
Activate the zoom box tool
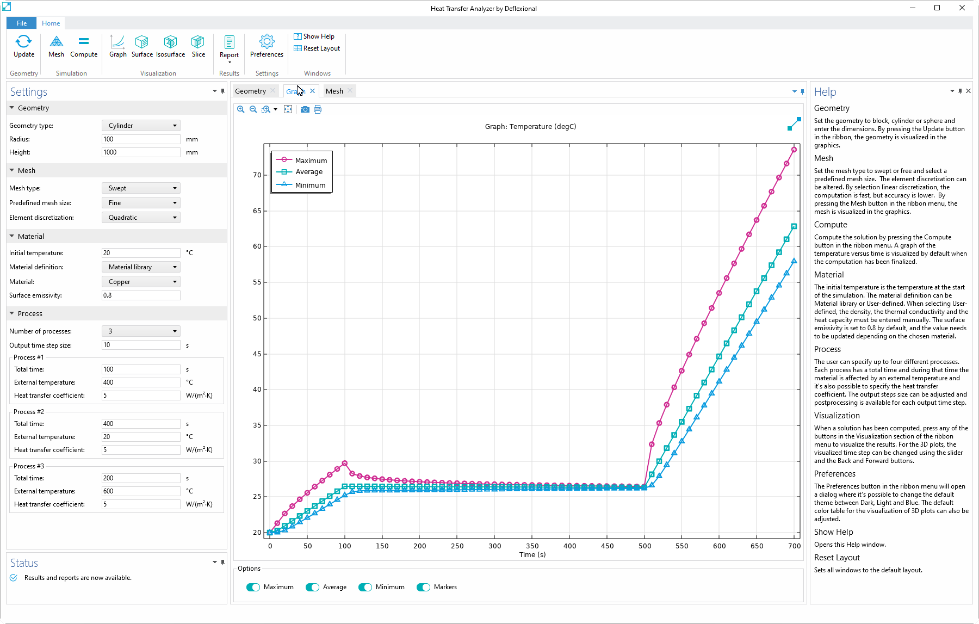tap(265, 109)
